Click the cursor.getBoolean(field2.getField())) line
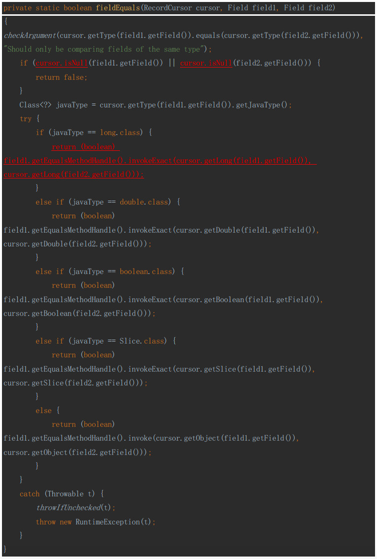377x559 pixels. coord(79,314)
